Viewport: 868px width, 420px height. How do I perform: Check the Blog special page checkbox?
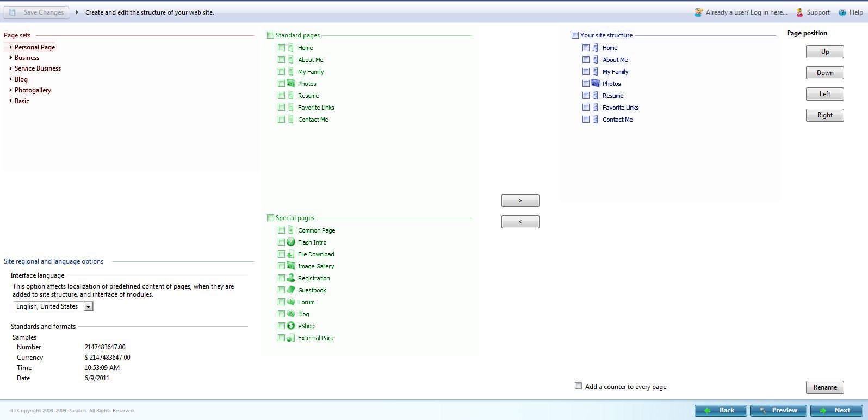[281, 314]
